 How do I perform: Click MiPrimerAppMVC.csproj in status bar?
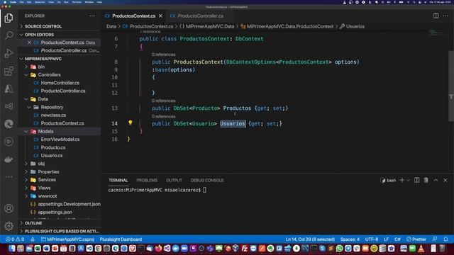pyautogui.click(x=68, y=239)
